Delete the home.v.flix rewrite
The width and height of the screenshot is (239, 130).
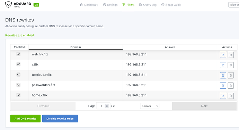point(231,96)
